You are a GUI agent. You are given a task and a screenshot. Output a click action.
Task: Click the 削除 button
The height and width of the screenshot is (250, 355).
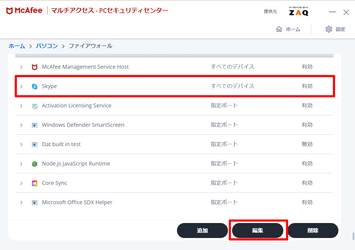(313, 230)
